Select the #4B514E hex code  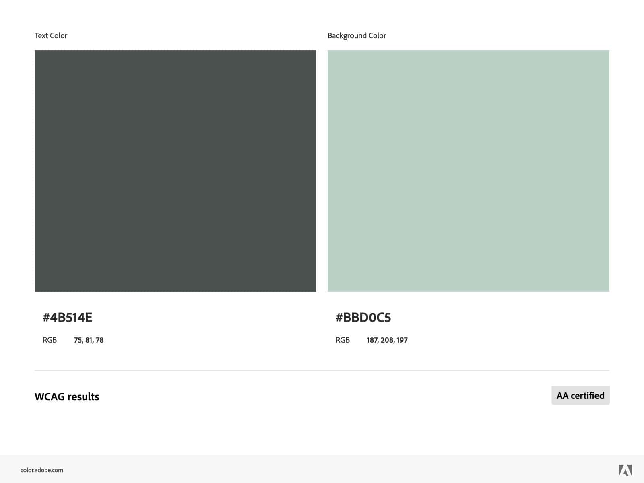pos(68,318)
